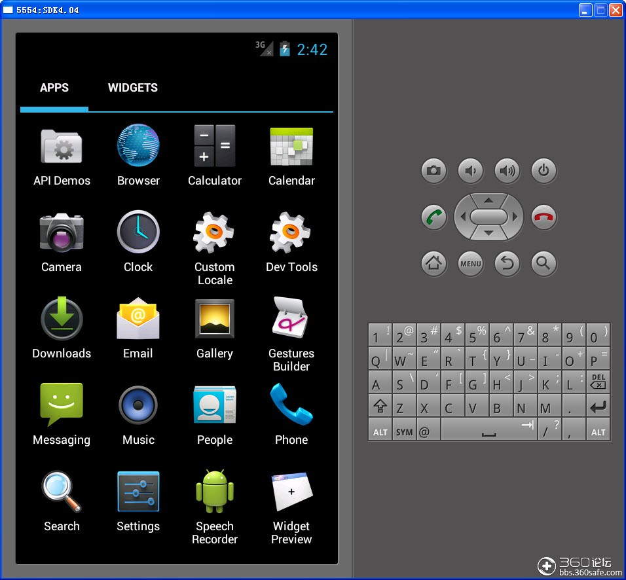Click the DEL key on emulator keyboard

click(598, 382)
